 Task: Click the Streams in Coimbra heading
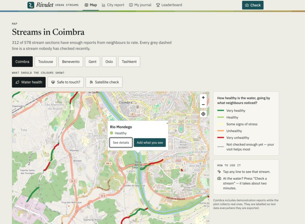point(48,32)
